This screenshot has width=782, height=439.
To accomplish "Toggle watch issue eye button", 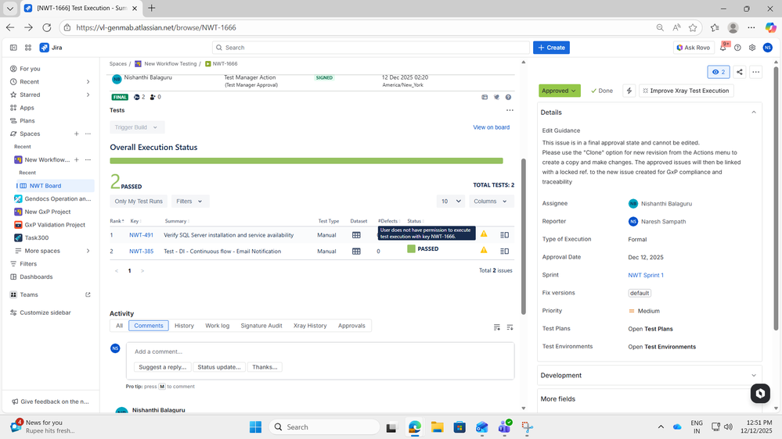I will coord(719,72).
